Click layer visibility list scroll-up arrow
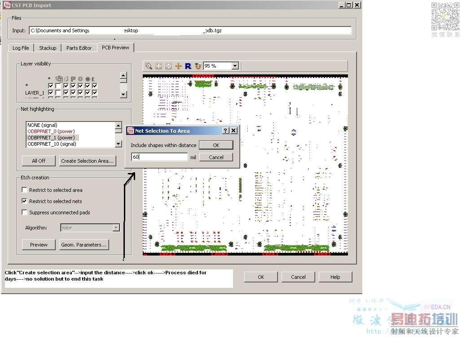Viewport: 462px width, 338px height. [x=123, y=76]
